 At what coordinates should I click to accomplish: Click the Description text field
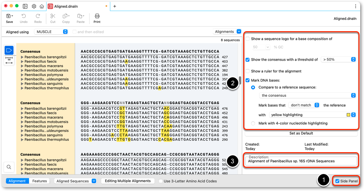(301, 161)
